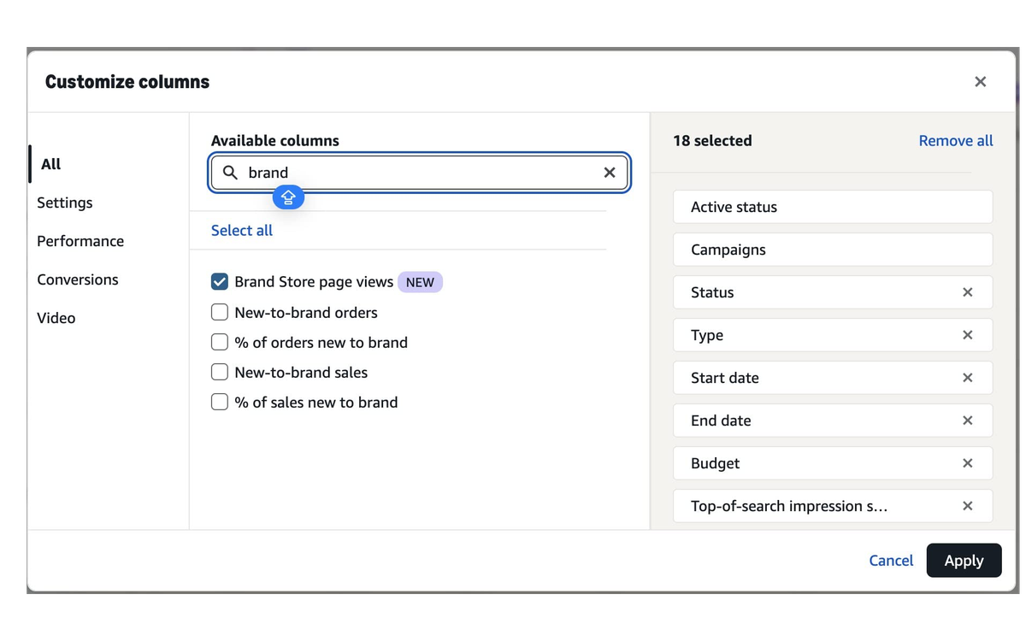Open the Conversions category
The height and width of the screenshot is (641, 1026).
click(78, 279)
